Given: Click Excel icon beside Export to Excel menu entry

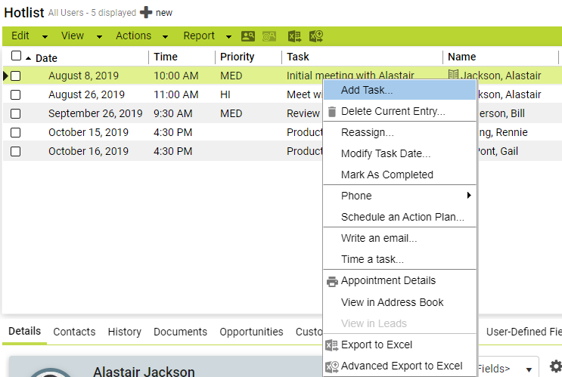Looking at the screenshot, I should click(331, 345).
